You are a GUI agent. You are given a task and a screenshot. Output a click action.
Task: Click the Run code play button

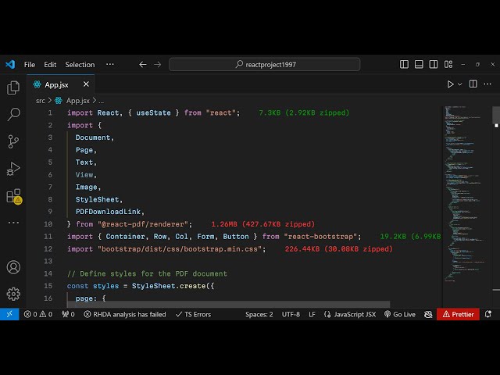pos(450,84)
